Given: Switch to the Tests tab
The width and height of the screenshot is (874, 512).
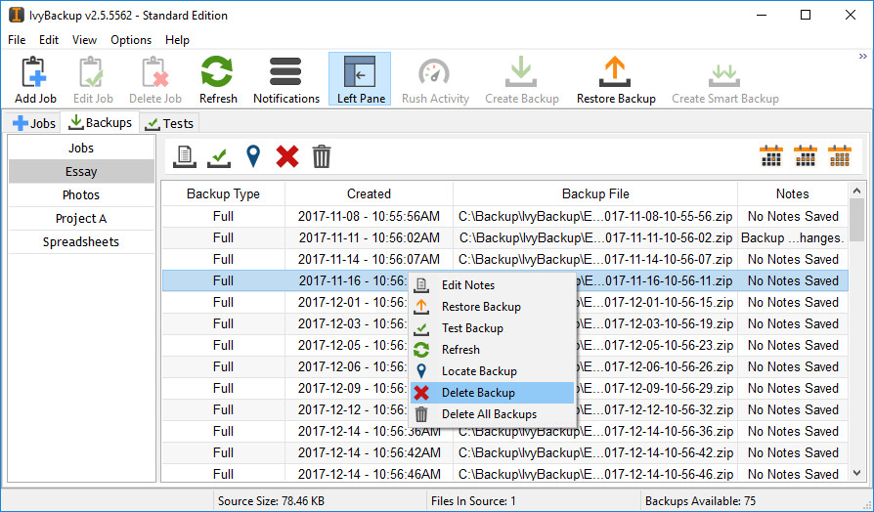Looking at the screenshot, I should coord(169,123).
